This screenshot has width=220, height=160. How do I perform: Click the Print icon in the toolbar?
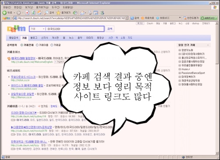90,13
